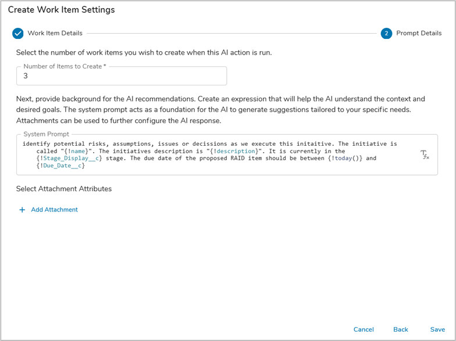The image size is (456, 341).
Task: Click the plus icon beside Add Attachment
Action: point(22,210)
